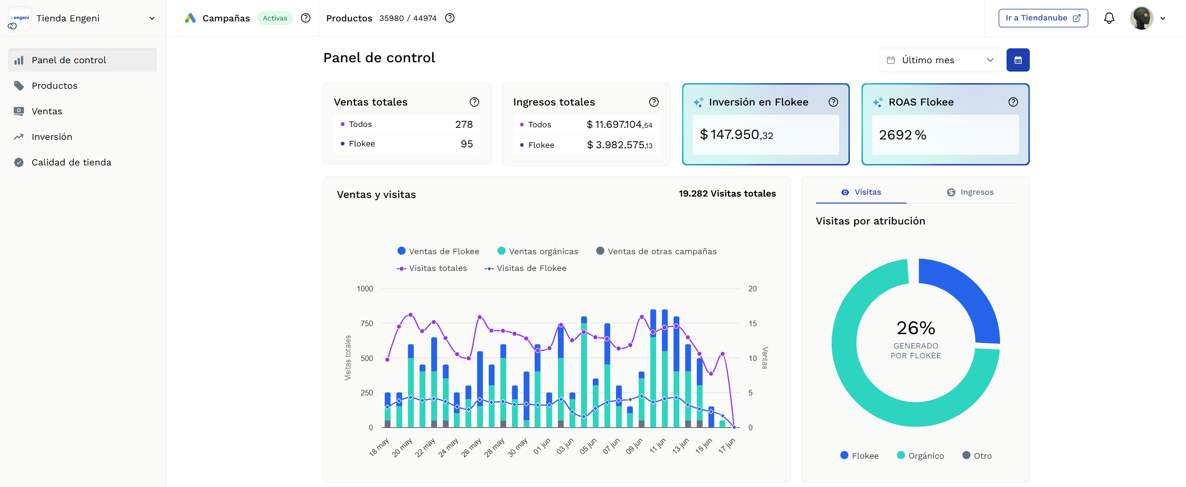Viewport: 1186px width, 487px height.
Task: Click sparkle icon on Inversión en Flokee card
Action: (x=698, y=102)
